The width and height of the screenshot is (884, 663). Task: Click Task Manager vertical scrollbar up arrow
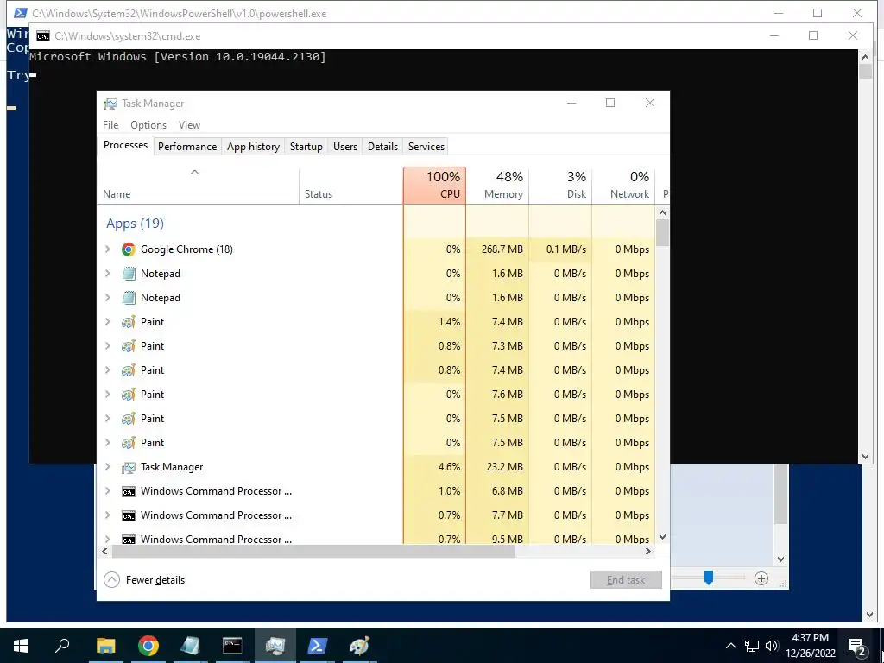662,212
